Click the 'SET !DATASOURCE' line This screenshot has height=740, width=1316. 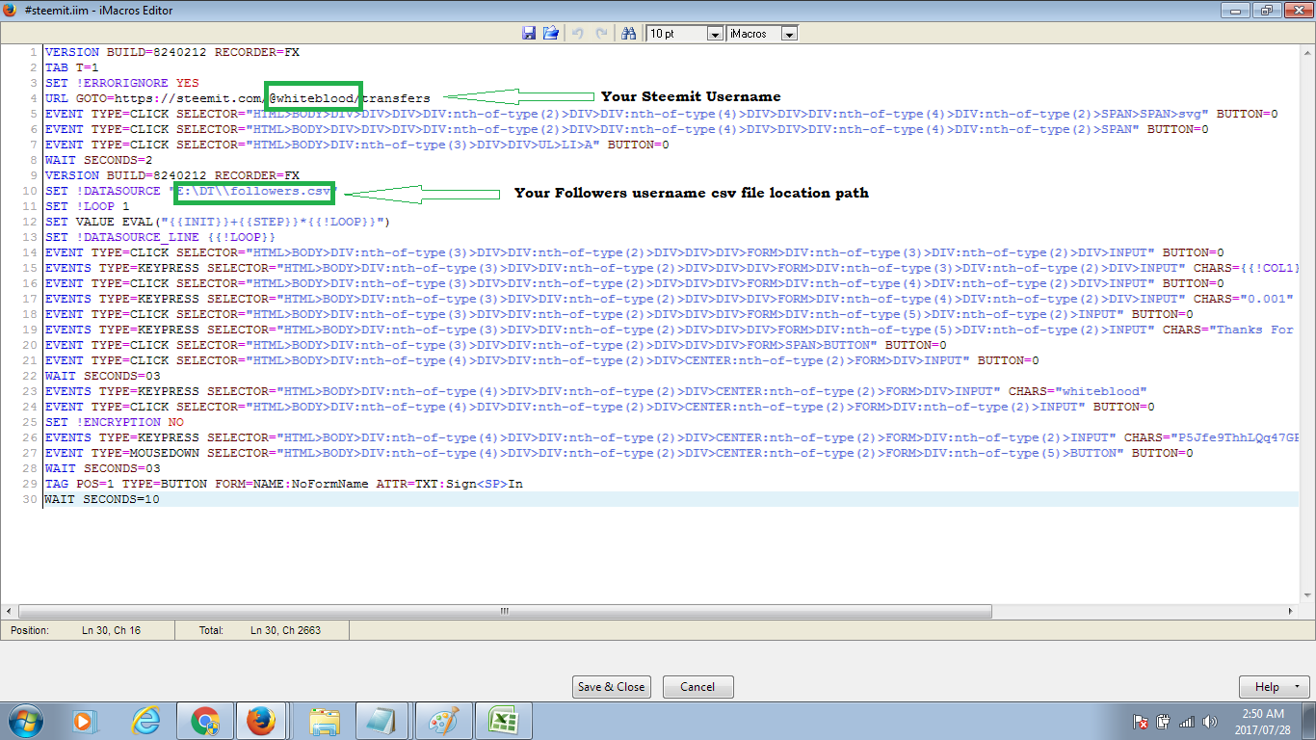(x=191, y=191)
